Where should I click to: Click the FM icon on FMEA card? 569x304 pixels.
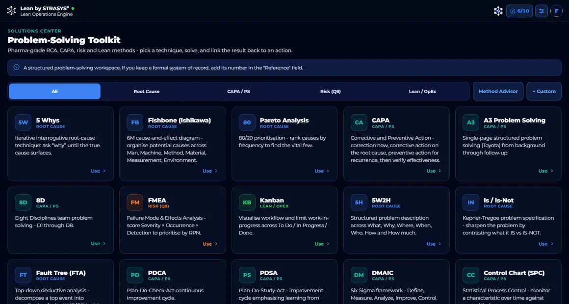point(135,203)
